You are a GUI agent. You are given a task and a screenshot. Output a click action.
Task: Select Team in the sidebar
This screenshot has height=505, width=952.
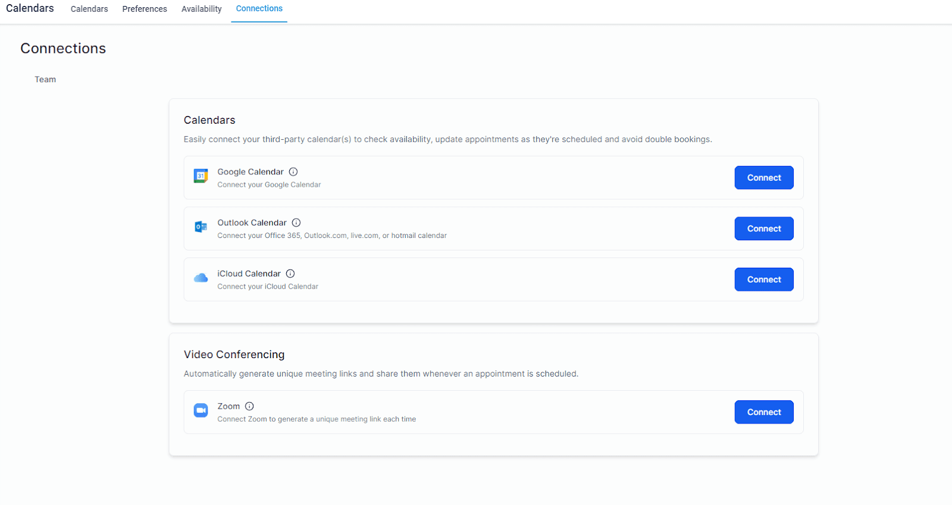click(45, 79)
